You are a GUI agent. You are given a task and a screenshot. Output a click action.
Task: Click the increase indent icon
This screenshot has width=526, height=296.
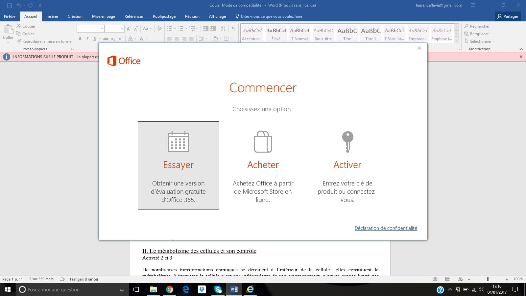click(x=213, y=29)
